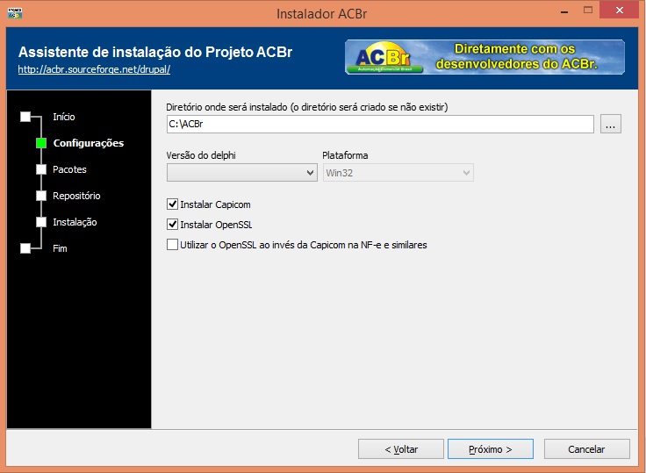646x473 pixels.
Task: Click the Diretório onde será instalado label
Action: (x=307, y=107)
